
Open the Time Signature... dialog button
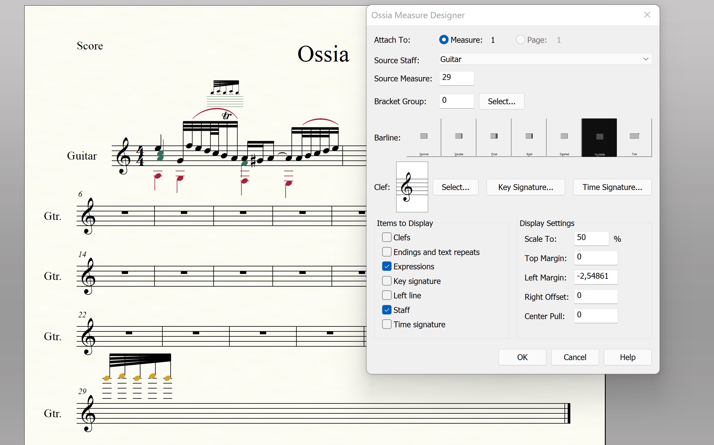pyautogui.click(x=612, y=187)
